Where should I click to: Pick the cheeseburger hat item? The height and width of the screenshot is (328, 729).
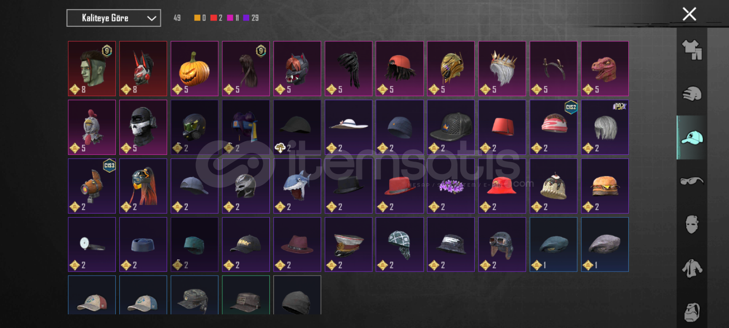click(x=605, y=186)
